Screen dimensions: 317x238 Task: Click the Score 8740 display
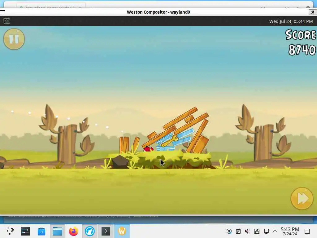click(x=301, y=42)
